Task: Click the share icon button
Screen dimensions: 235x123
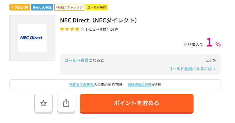Action: coord(66,103)
